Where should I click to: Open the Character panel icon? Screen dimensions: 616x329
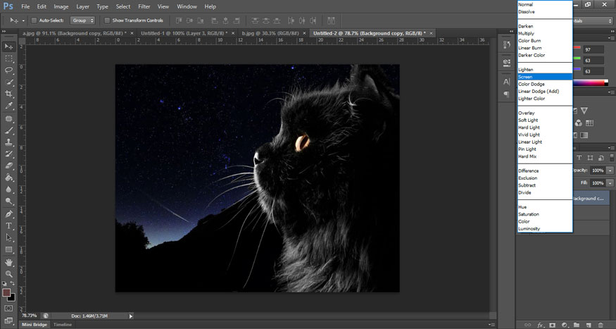pyautogui.click(x=507, y=82)
